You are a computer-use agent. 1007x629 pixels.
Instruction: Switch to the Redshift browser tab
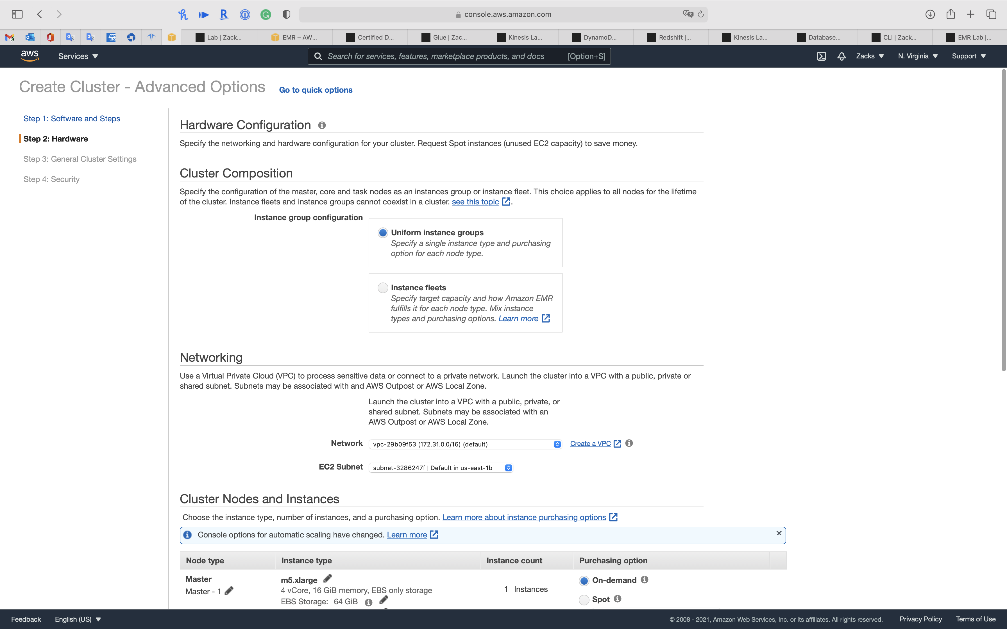670,37
